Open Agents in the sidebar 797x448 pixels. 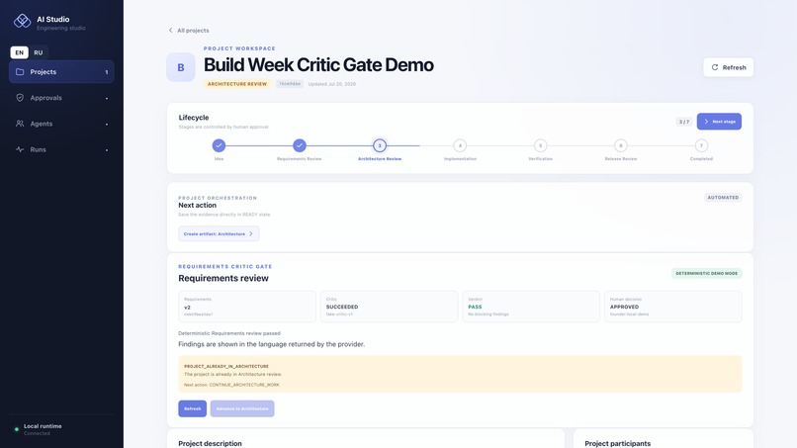pyautogui.click(x=61, y=124)
